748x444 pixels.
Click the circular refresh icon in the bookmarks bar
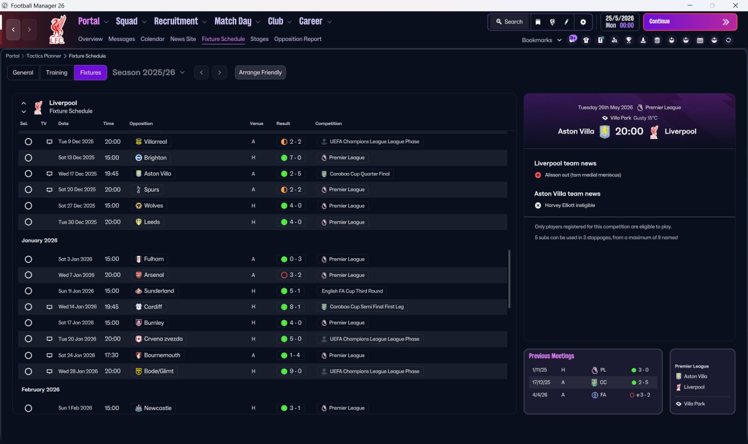pyautogui.click(x=728, y=40)
